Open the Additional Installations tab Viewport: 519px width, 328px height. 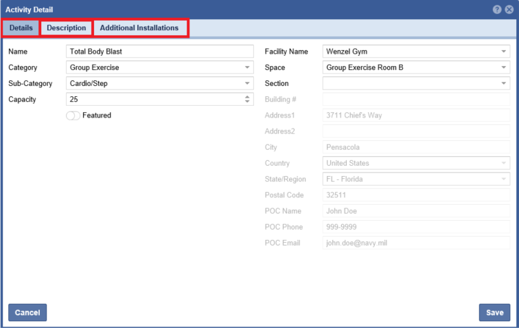pos(139,28)
